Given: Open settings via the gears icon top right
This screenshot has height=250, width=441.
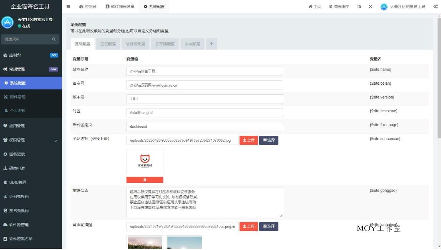Looking at the screenshot, I should coord(435,6).
